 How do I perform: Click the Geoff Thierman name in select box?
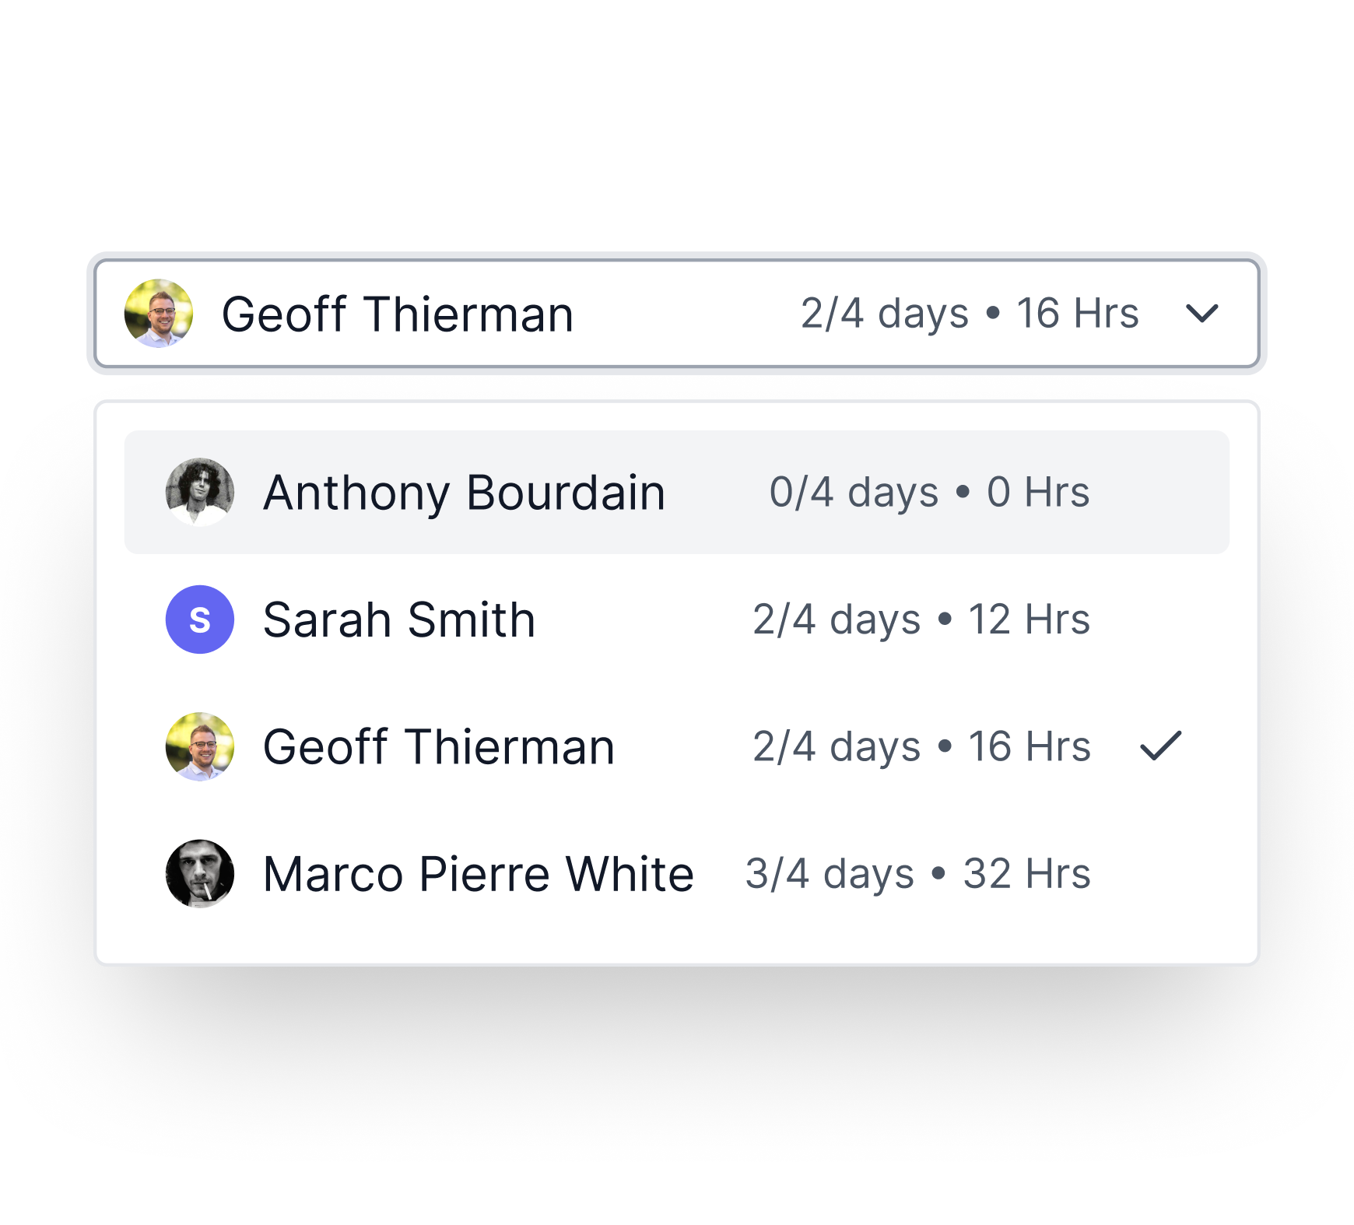click(x=398, y=314)
